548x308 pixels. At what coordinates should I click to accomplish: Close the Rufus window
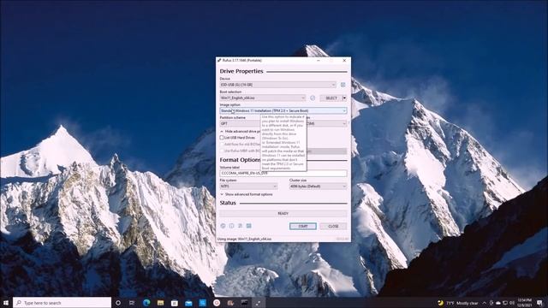344,61
